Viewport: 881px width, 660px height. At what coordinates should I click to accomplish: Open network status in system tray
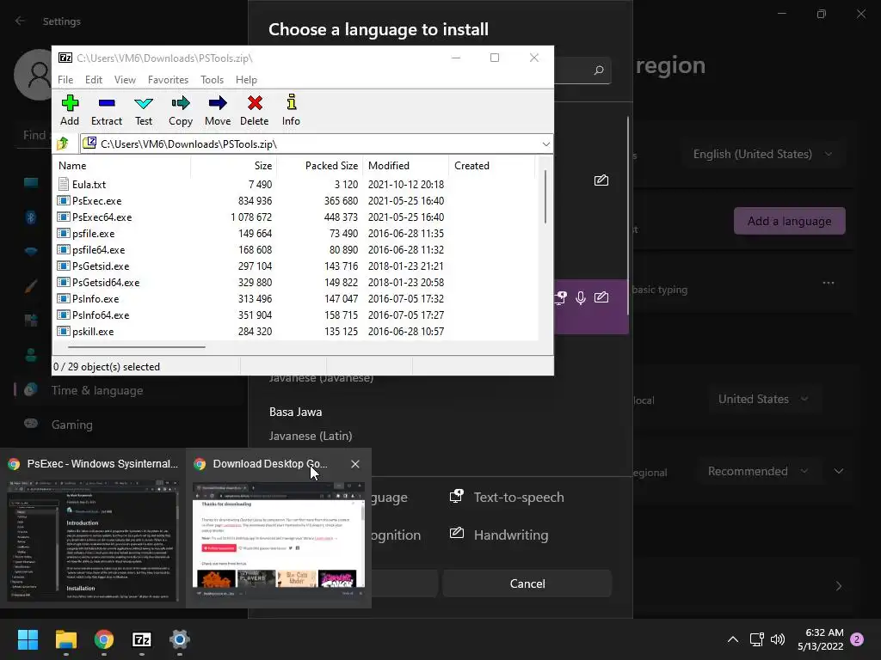[x=757, y=639]
